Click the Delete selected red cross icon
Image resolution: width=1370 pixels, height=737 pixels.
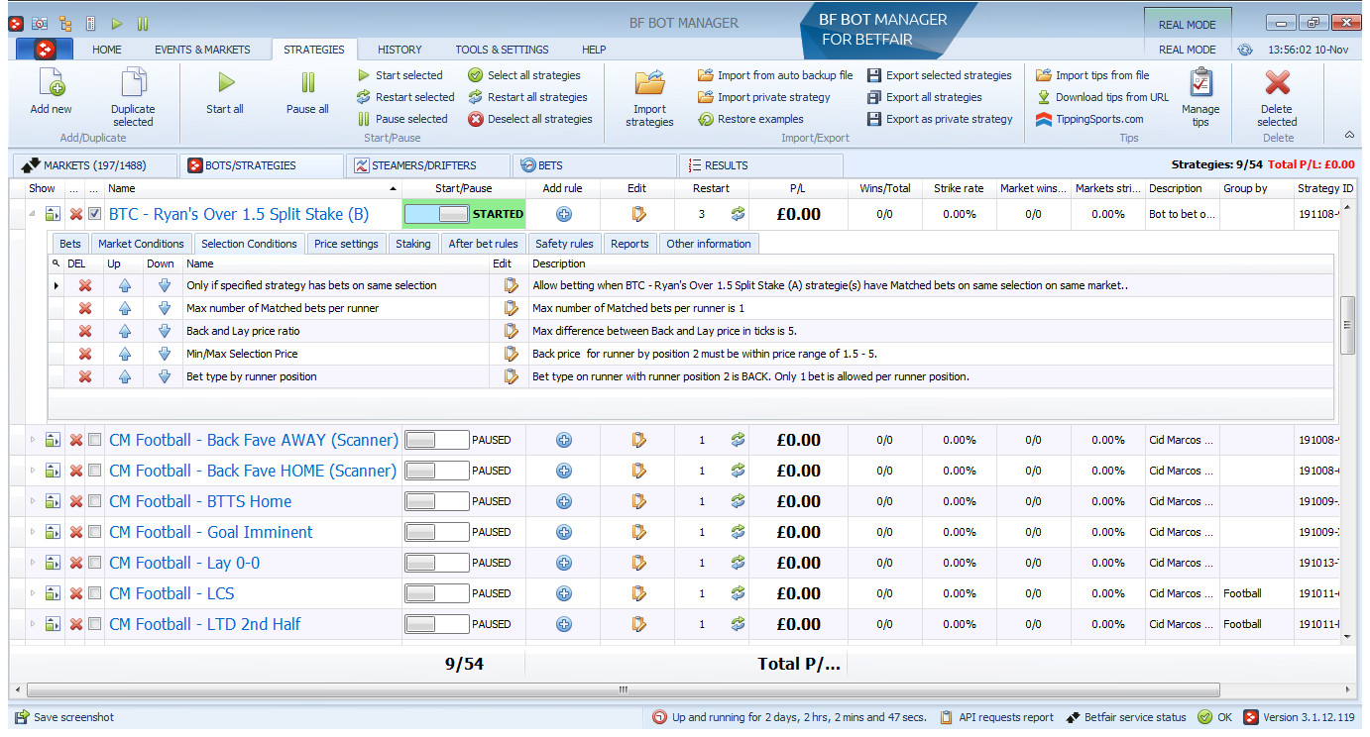(x=1277, y=83)
